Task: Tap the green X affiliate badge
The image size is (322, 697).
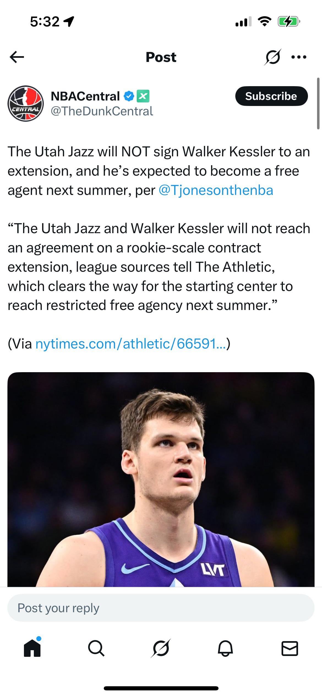Action: coord(143,96)
